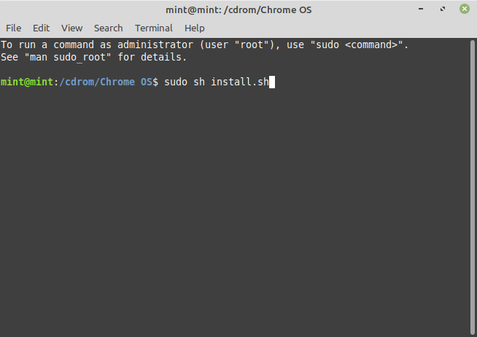Click the "sudo <command>" hint text
Viewport: 477px width, 337px height.
coord(355,45)
